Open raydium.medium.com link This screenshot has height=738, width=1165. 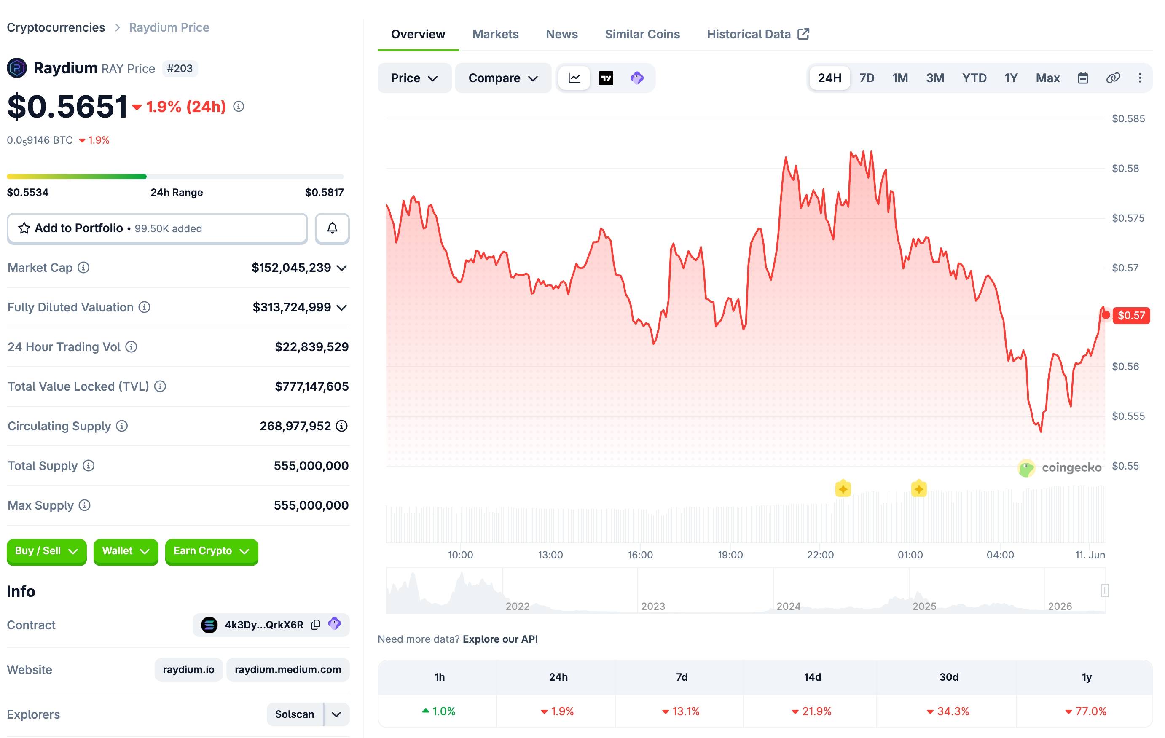click(288, 669)
